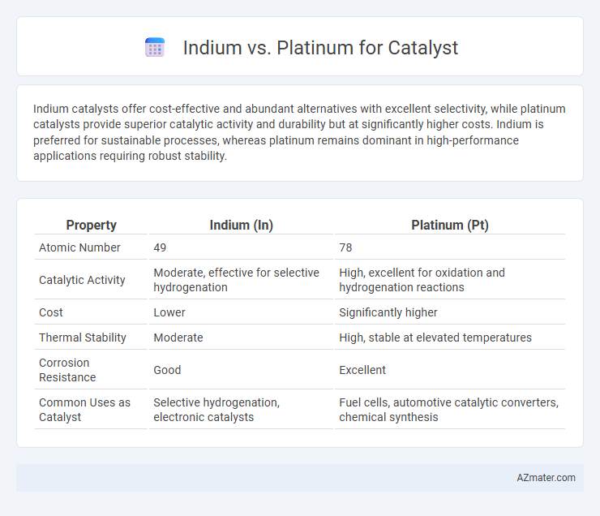The image size is (600, 516).
Task: Click the atomic number value 49
Action: (x=160, y=247)
